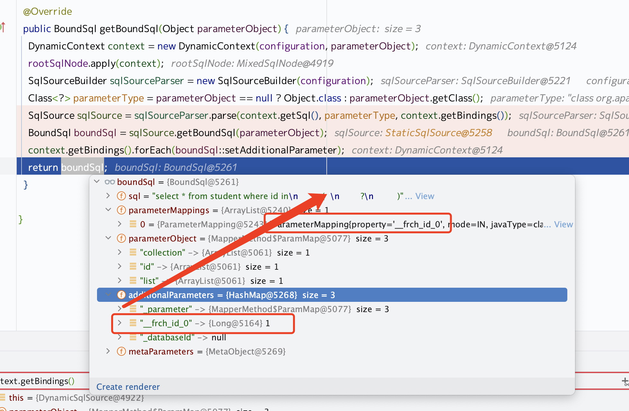Open View link for ParameterMapping entry
Screen dimensions: 629x411
click(563, 224)
